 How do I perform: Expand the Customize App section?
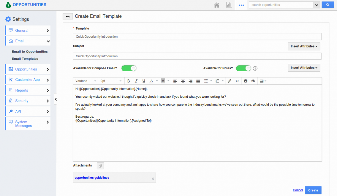pos(28,80)
